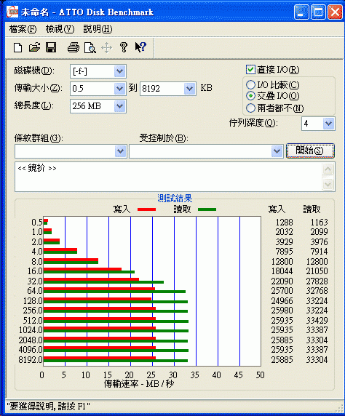Minimize the ATTO Disk Benchmark window
This screenshot has height=416, width=345.
[301, 12]
